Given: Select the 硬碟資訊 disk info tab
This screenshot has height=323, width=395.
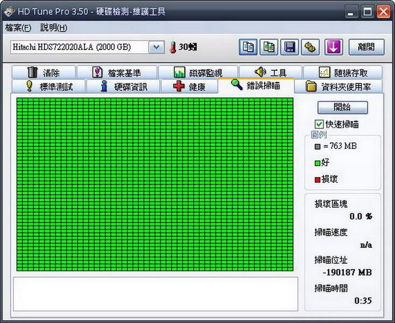Looking at the screenshot, I should pyautogui.click(x=123, y=87).
